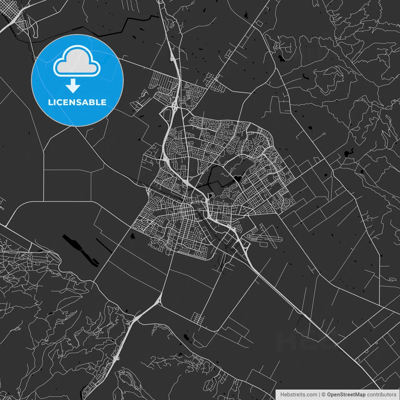Open the Hebstreits.com attribution link
The image size is (400, 400).
point(298,395)
